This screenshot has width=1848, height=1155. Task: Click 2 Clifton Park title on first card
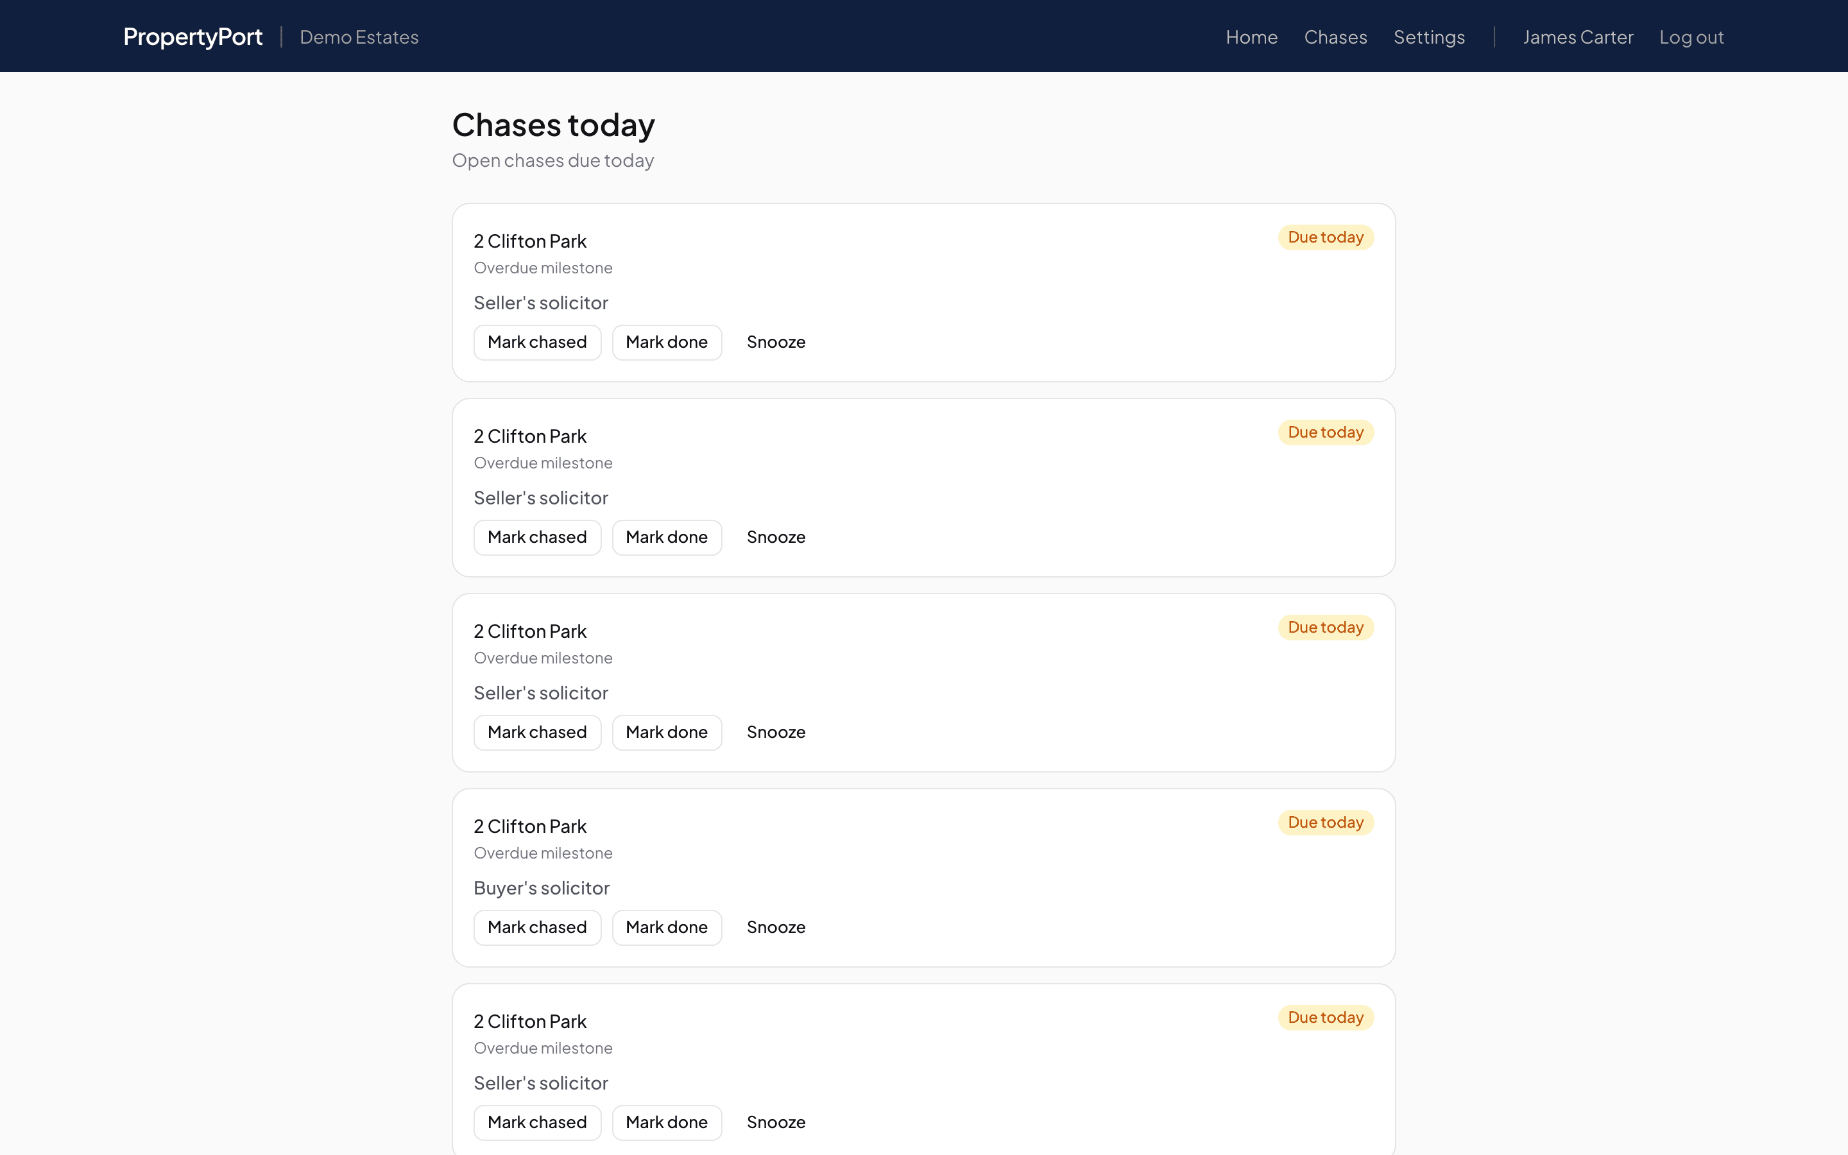(x=530, y=241)
